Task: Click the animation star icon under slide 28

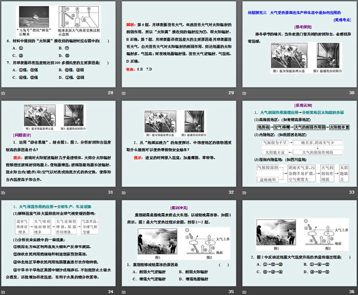Action: (x=3, y=93)
